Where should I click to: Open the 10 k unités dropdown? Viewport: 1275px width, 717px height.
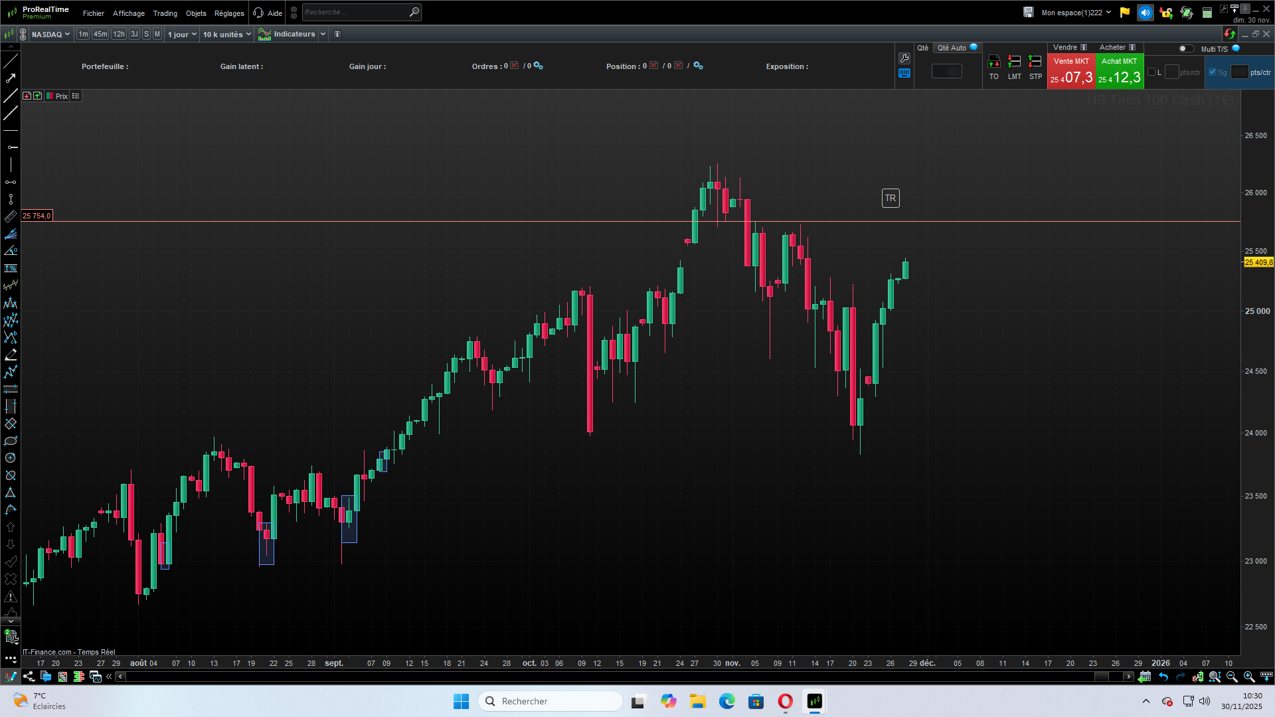click(227, 35)
